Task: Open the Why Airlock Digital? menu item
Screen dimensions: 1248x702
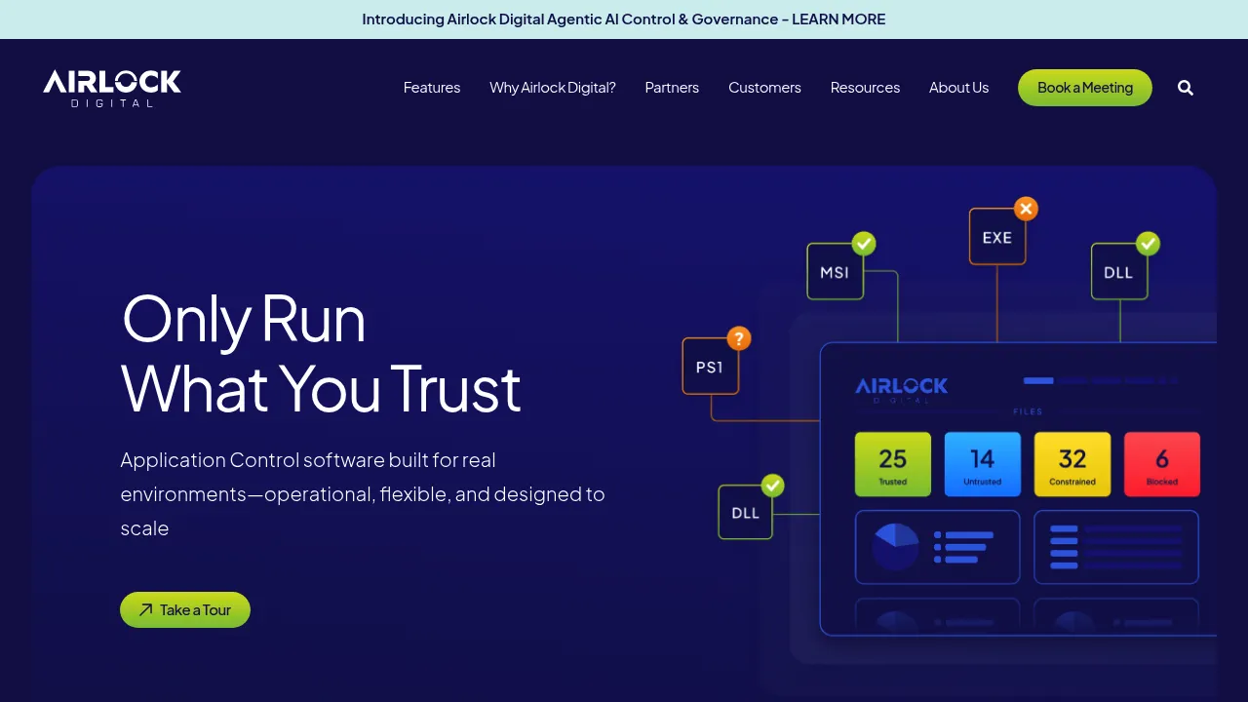Action: [x=553, y=88]
